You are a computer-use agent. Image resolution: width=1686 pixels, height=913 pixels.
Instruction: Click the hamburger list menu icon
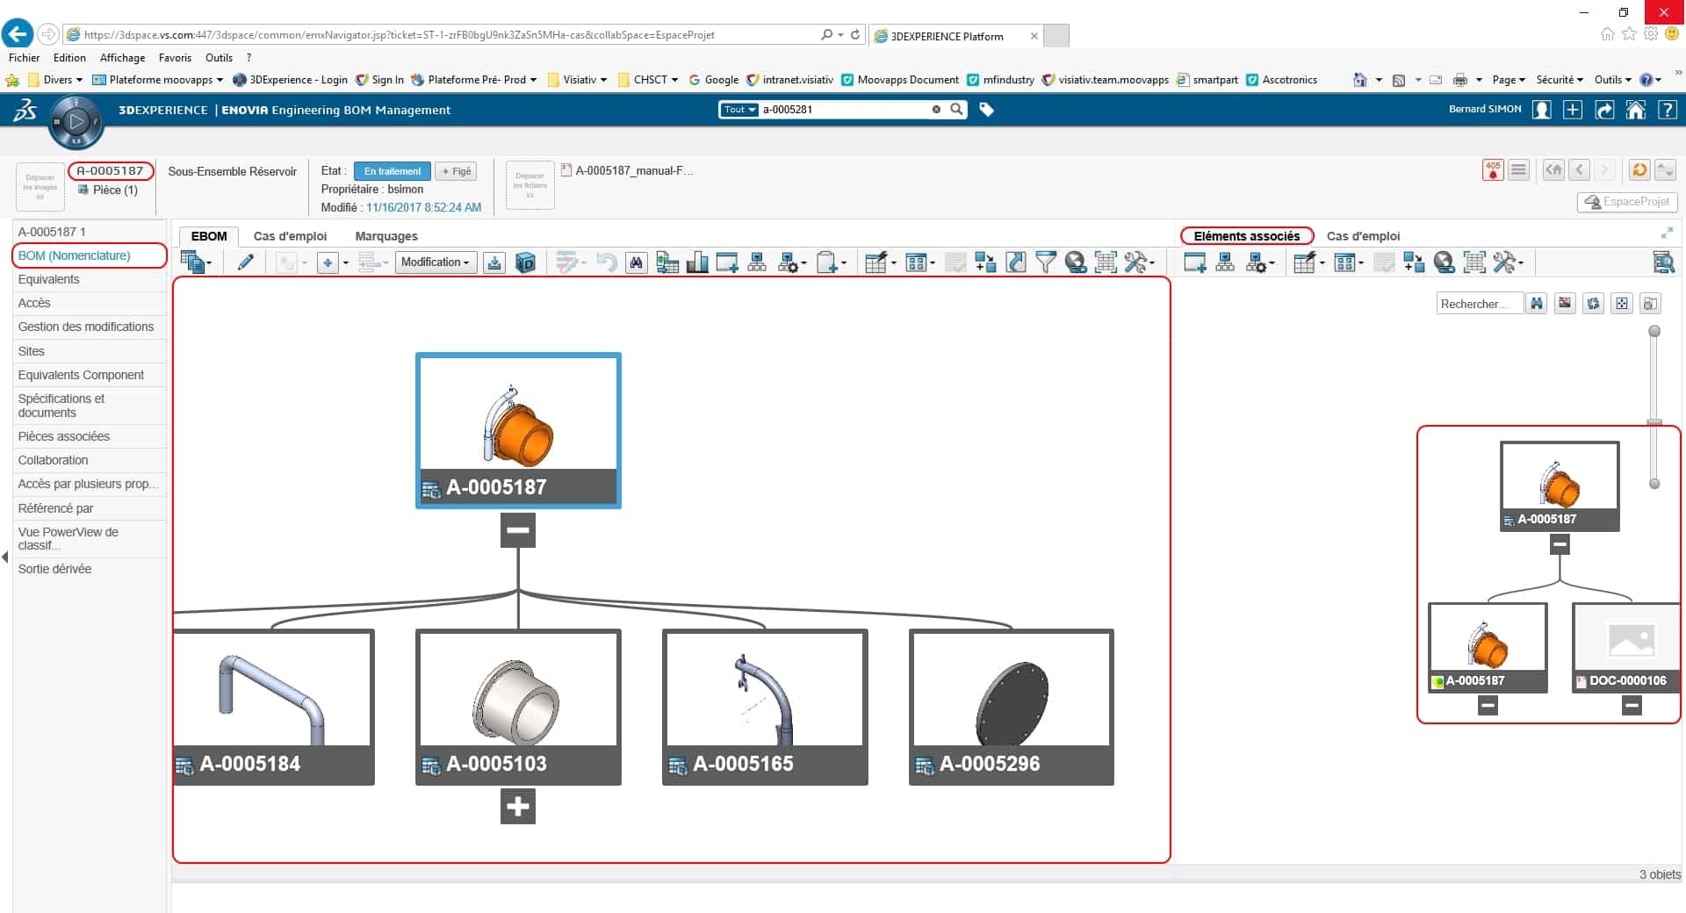point(1519,170)
